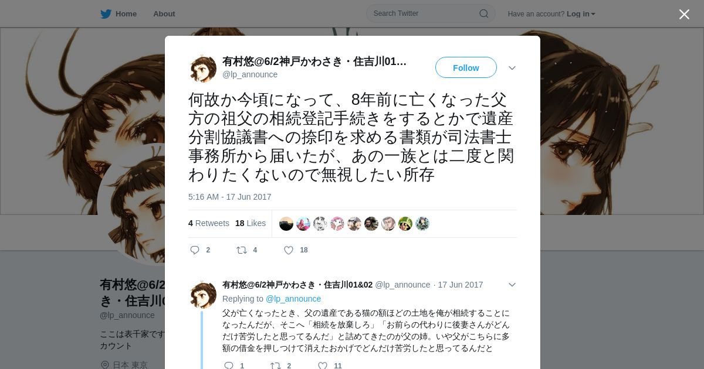
Task: Click the search magnifier icon
Action: coord(484,13)
